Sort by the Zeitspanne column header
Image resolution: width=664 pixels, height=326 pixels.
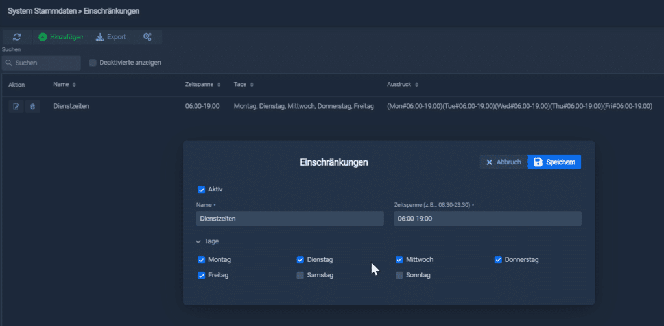(203, 85)
